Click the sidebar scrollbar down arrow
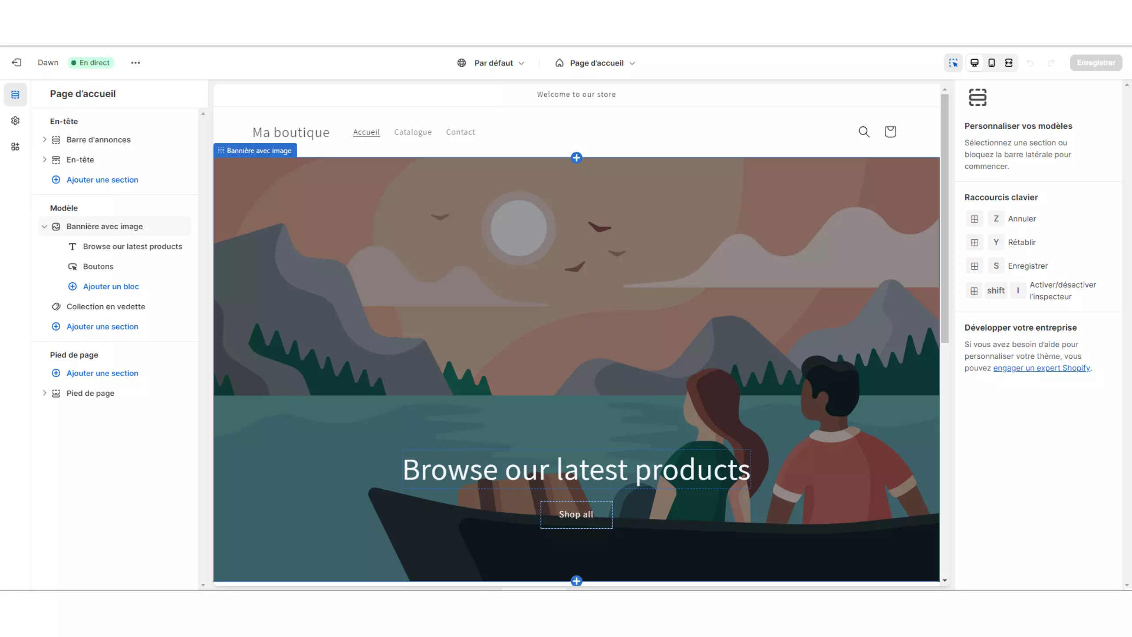Image resolution: width=1132 pixels, height=637 pixels. pyautogui.click(x=203, y=585)
